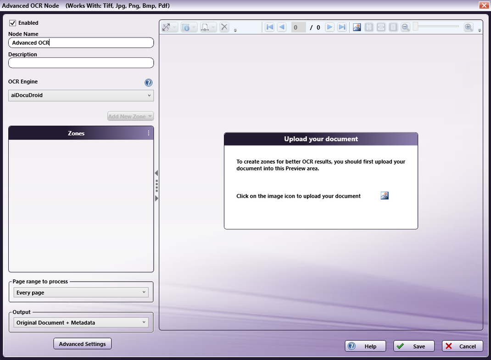Image resolution: width=491 pixels, height=360 pixels.
Task: Click the page anchor tool icon
Action: pos(205,27)
